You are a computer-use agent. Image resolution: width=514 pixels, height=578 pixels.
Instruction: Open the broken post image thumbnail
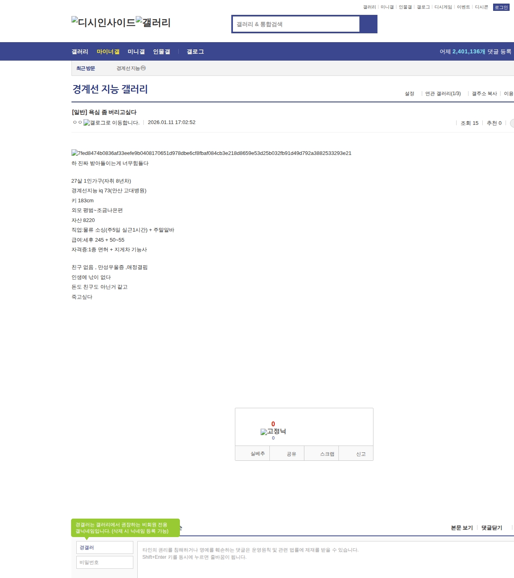pyautogui.click(x=211, y=153)
